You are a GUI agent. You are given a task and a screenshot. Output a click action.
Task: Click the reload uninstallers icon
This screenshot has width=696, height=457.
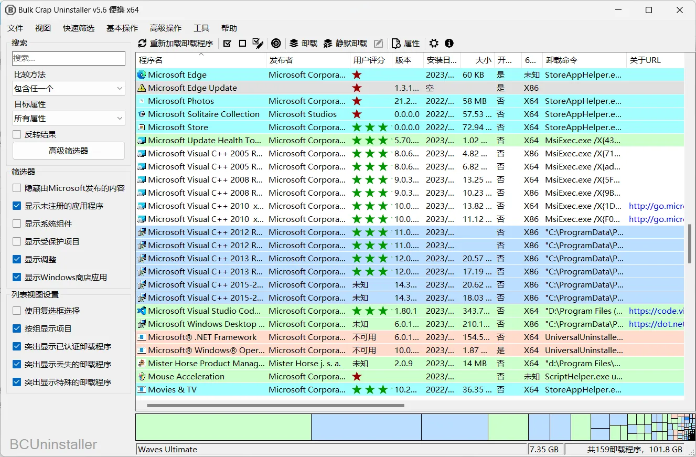tap(141, 44)
